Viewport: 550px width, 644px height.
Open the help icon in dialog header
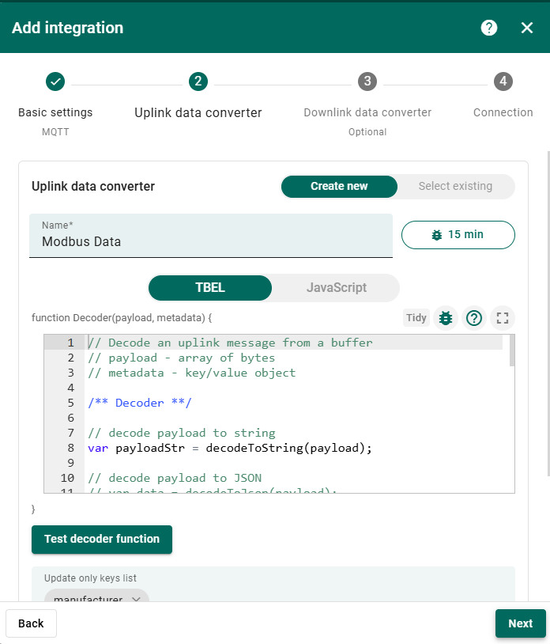point(489,28)
